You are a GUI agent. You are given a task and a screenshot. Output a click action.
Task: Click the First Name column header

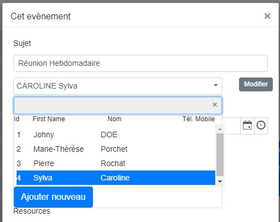point(49,119)
